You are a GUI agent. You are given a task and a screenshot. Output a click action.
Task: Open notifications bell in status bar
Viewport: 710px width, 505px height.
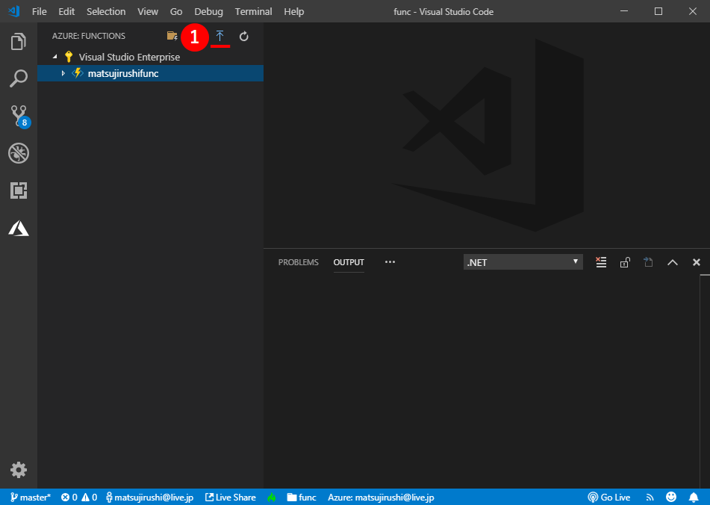point(694,498)
